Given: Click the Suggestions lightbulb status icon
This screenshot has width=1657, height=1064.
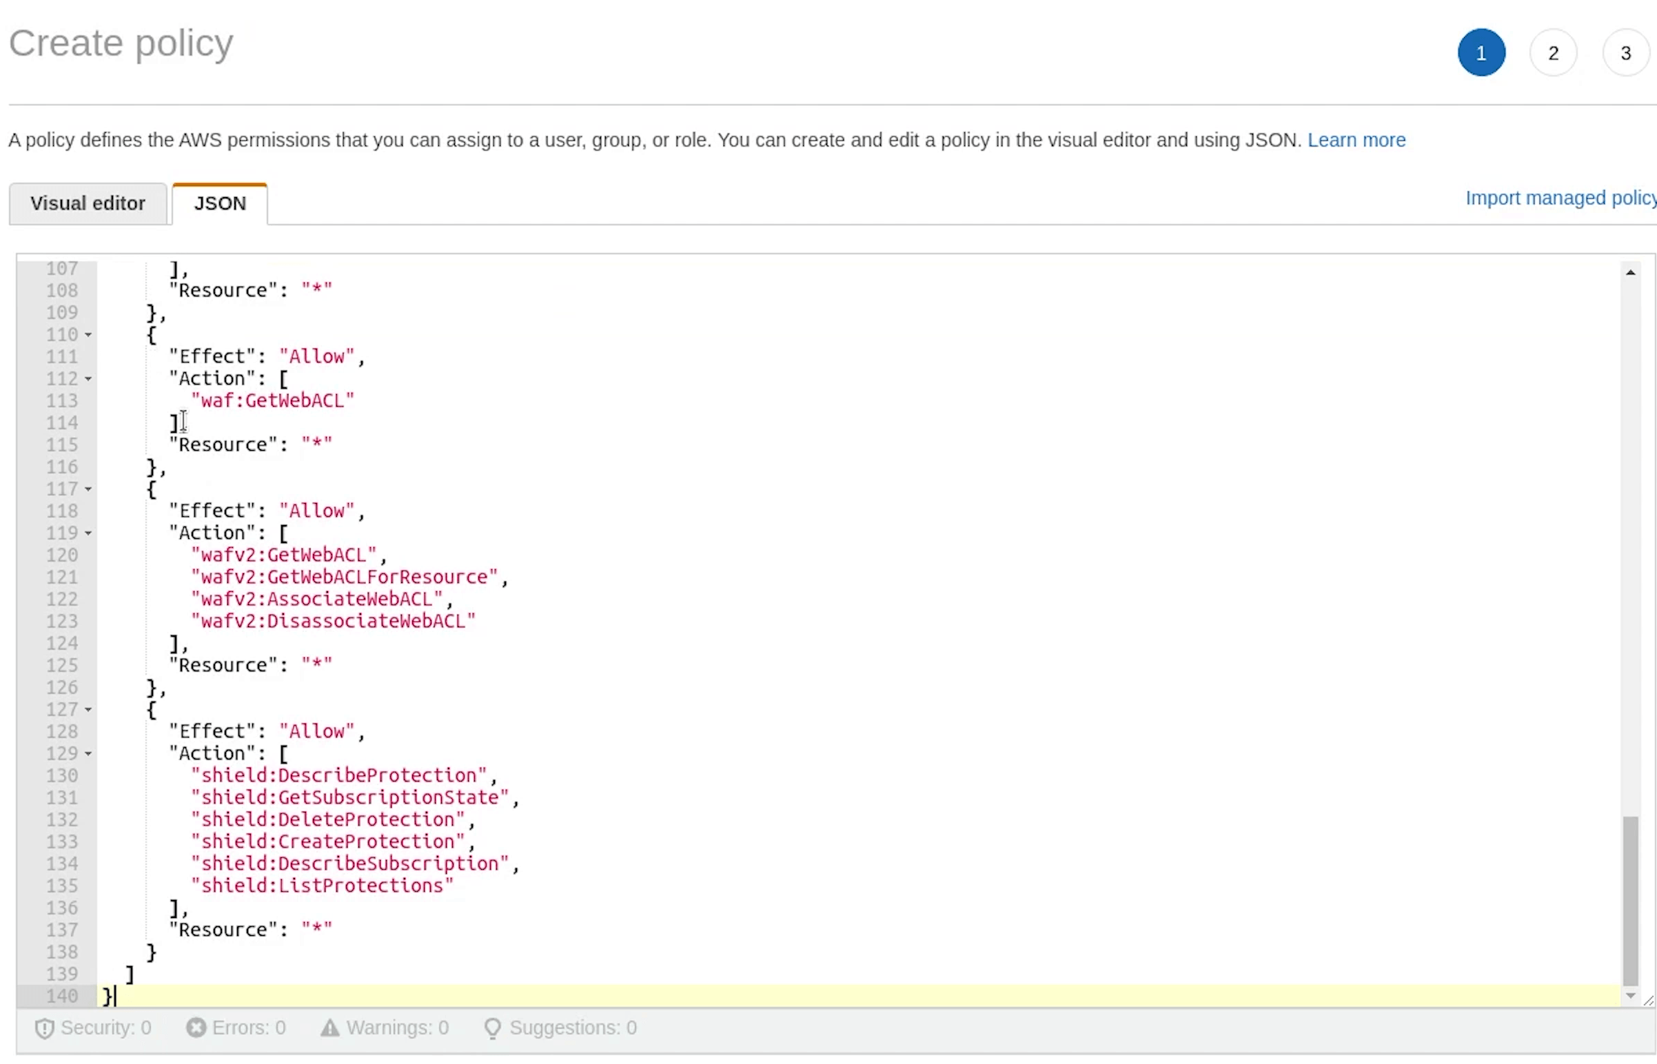Looking at the screenshot, I should point(492,1029).
